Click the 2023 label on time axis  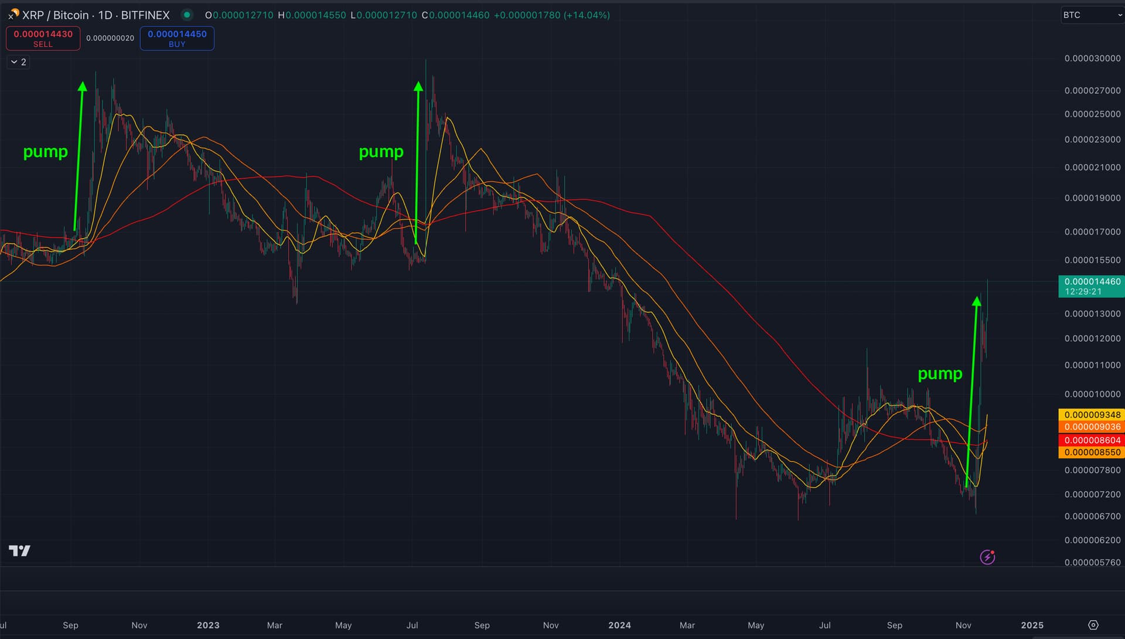click(208, 625)
